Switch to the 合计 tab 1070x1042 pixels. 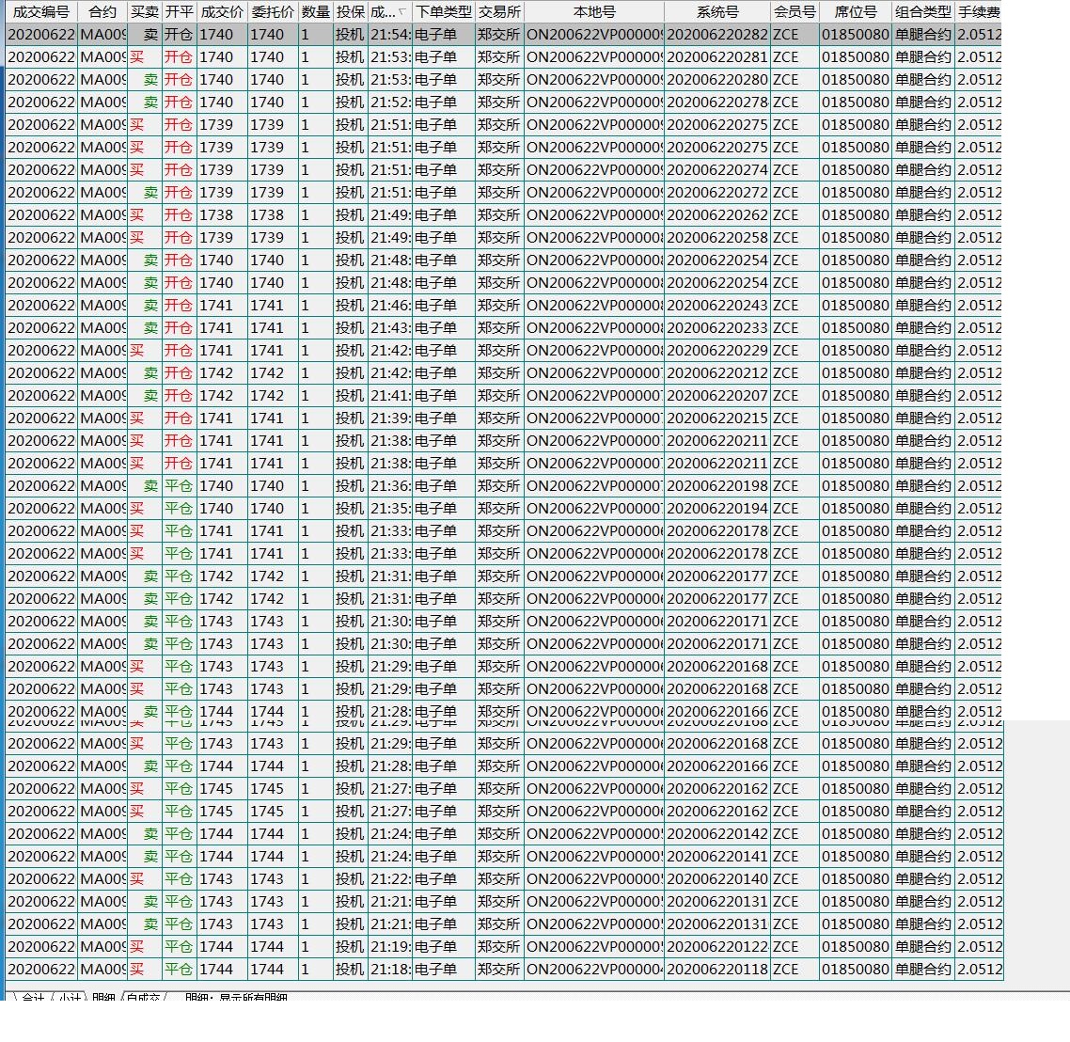[32, 996]
